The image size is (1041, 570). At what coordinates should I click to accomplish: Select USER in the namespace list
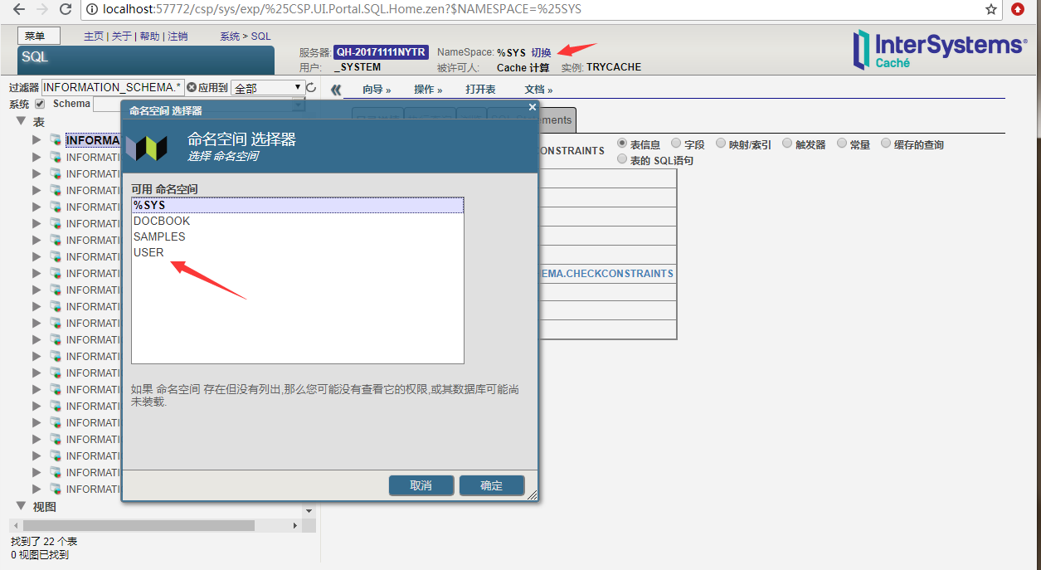(x=148, y=252)
